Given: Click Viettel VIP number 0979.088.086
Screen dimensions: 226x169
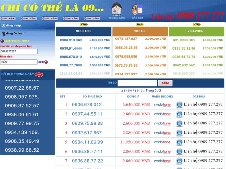Looking at the screenshot, I should (126, 57).
